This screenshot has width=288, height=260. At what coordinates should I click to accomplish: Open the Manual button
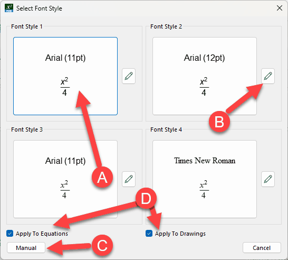coord(26,248)
